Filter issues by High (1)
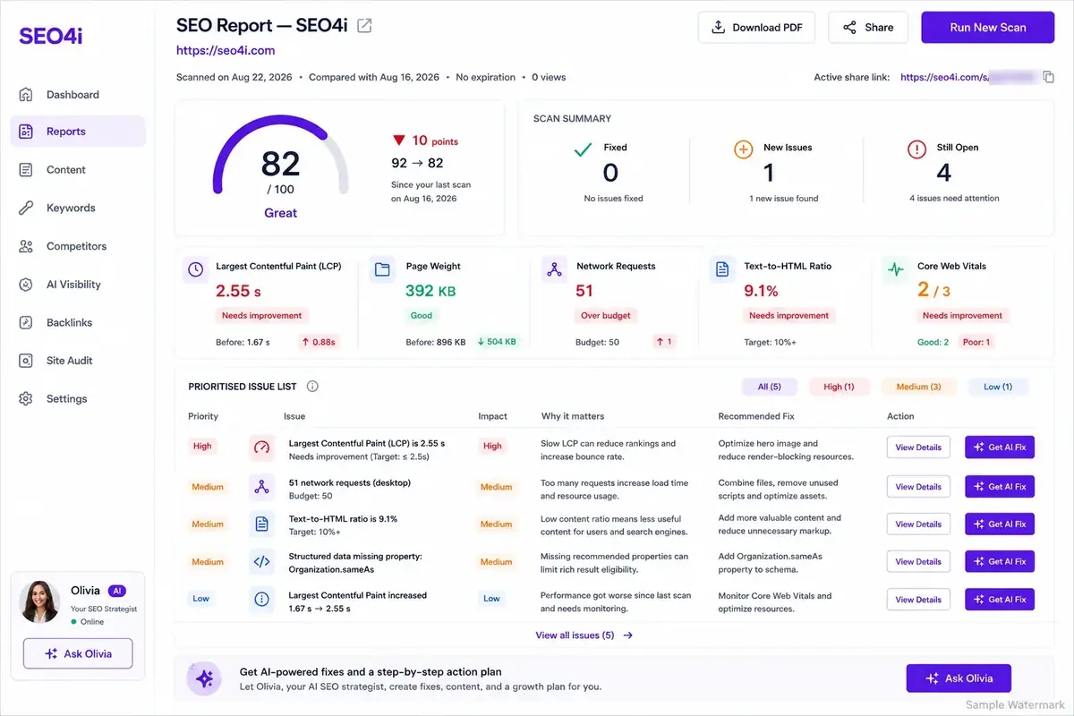This screenshot has width=1074, height=716. [x=839, y=387]
